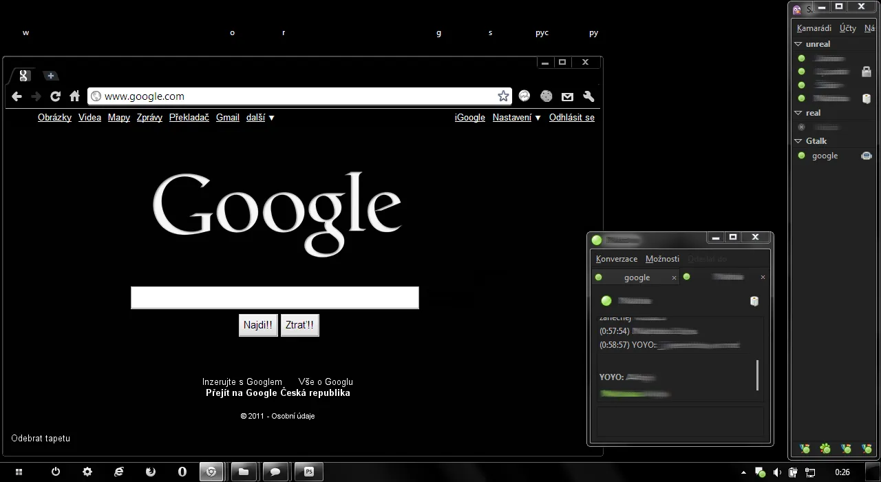Click the paper roll icon in buddy list
Screen dimensions: 881x482
[867, 98]
